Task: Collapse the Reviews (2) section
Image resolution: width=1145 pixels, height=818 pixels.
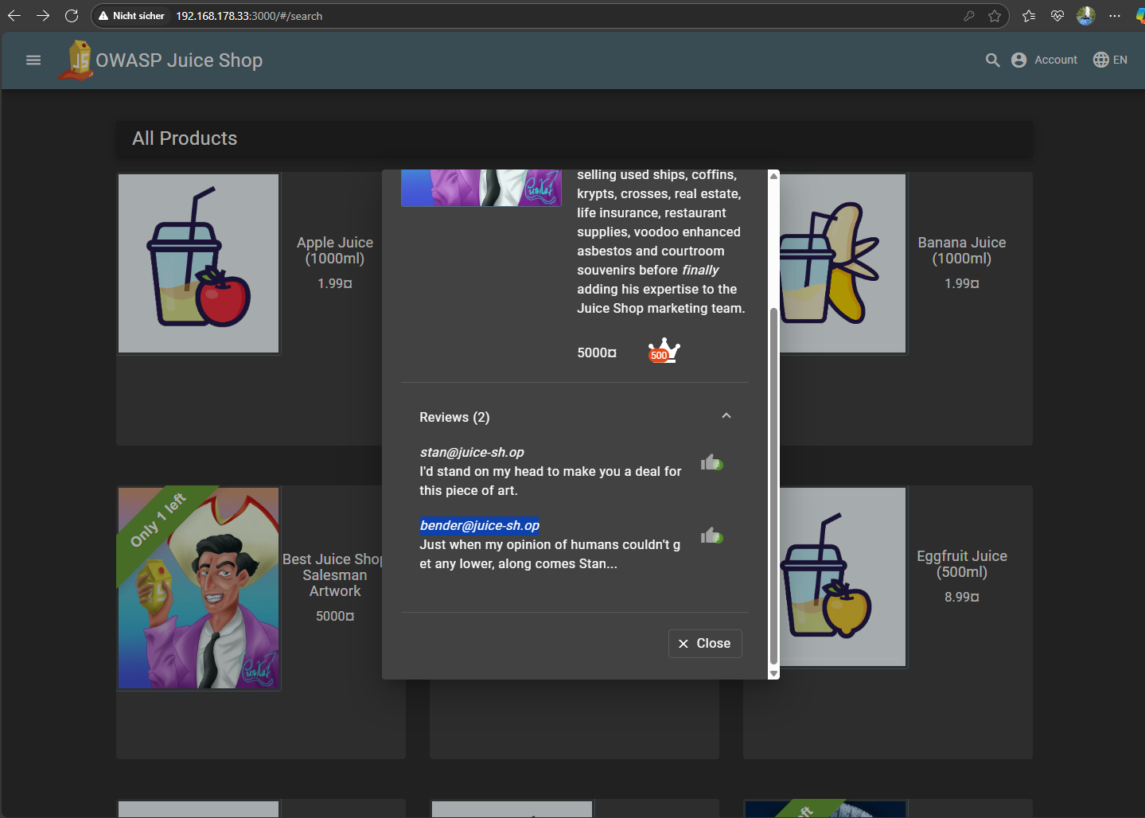Action: [726, 416]
